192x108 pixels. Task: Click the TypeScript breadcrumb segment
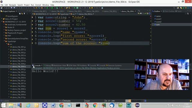64,14
